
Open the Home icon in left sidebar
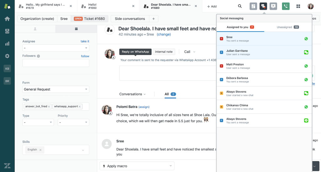click(7, 19)
